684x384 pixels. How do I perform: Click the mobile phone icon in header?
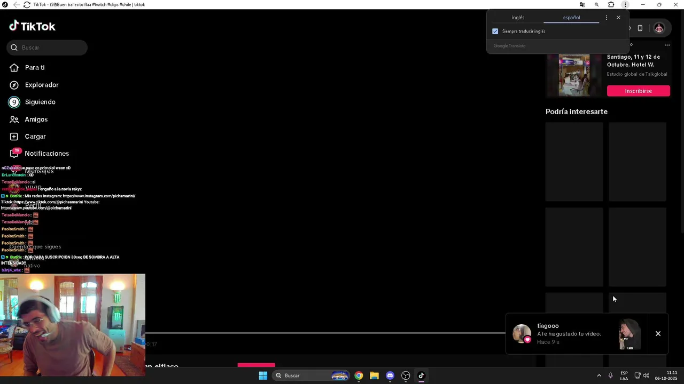[640, 28]
